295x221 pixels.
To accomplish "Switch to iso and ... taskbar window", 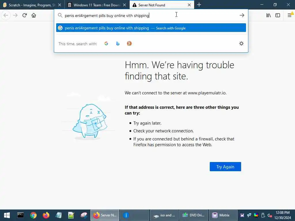I will pyautogui.click(x=164, y=215).
